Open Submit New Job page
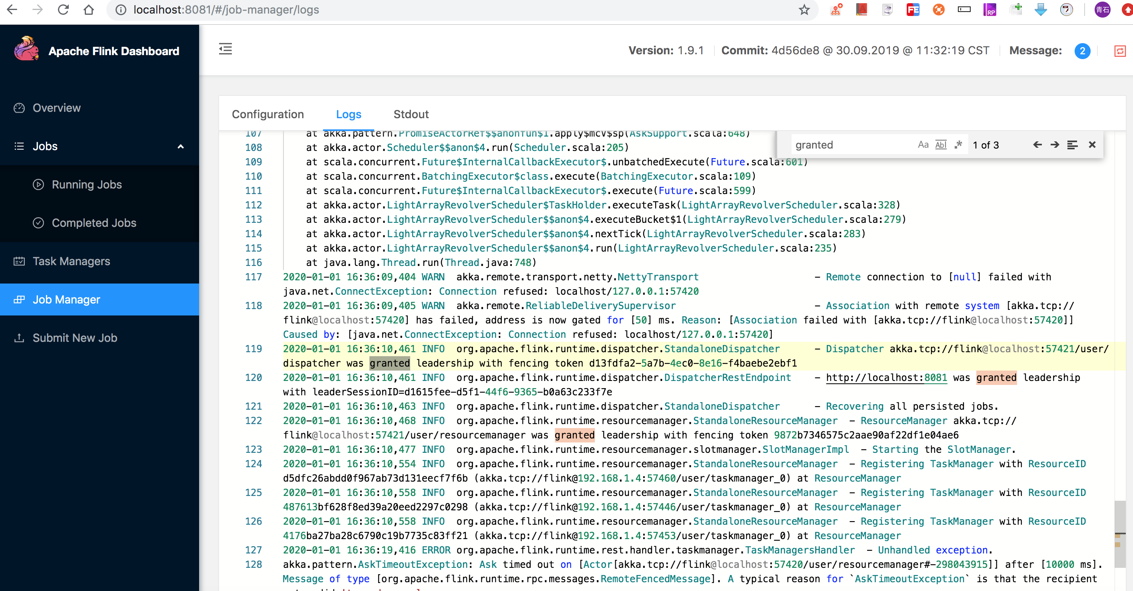 pyautogui.click(x=75, y=338)
